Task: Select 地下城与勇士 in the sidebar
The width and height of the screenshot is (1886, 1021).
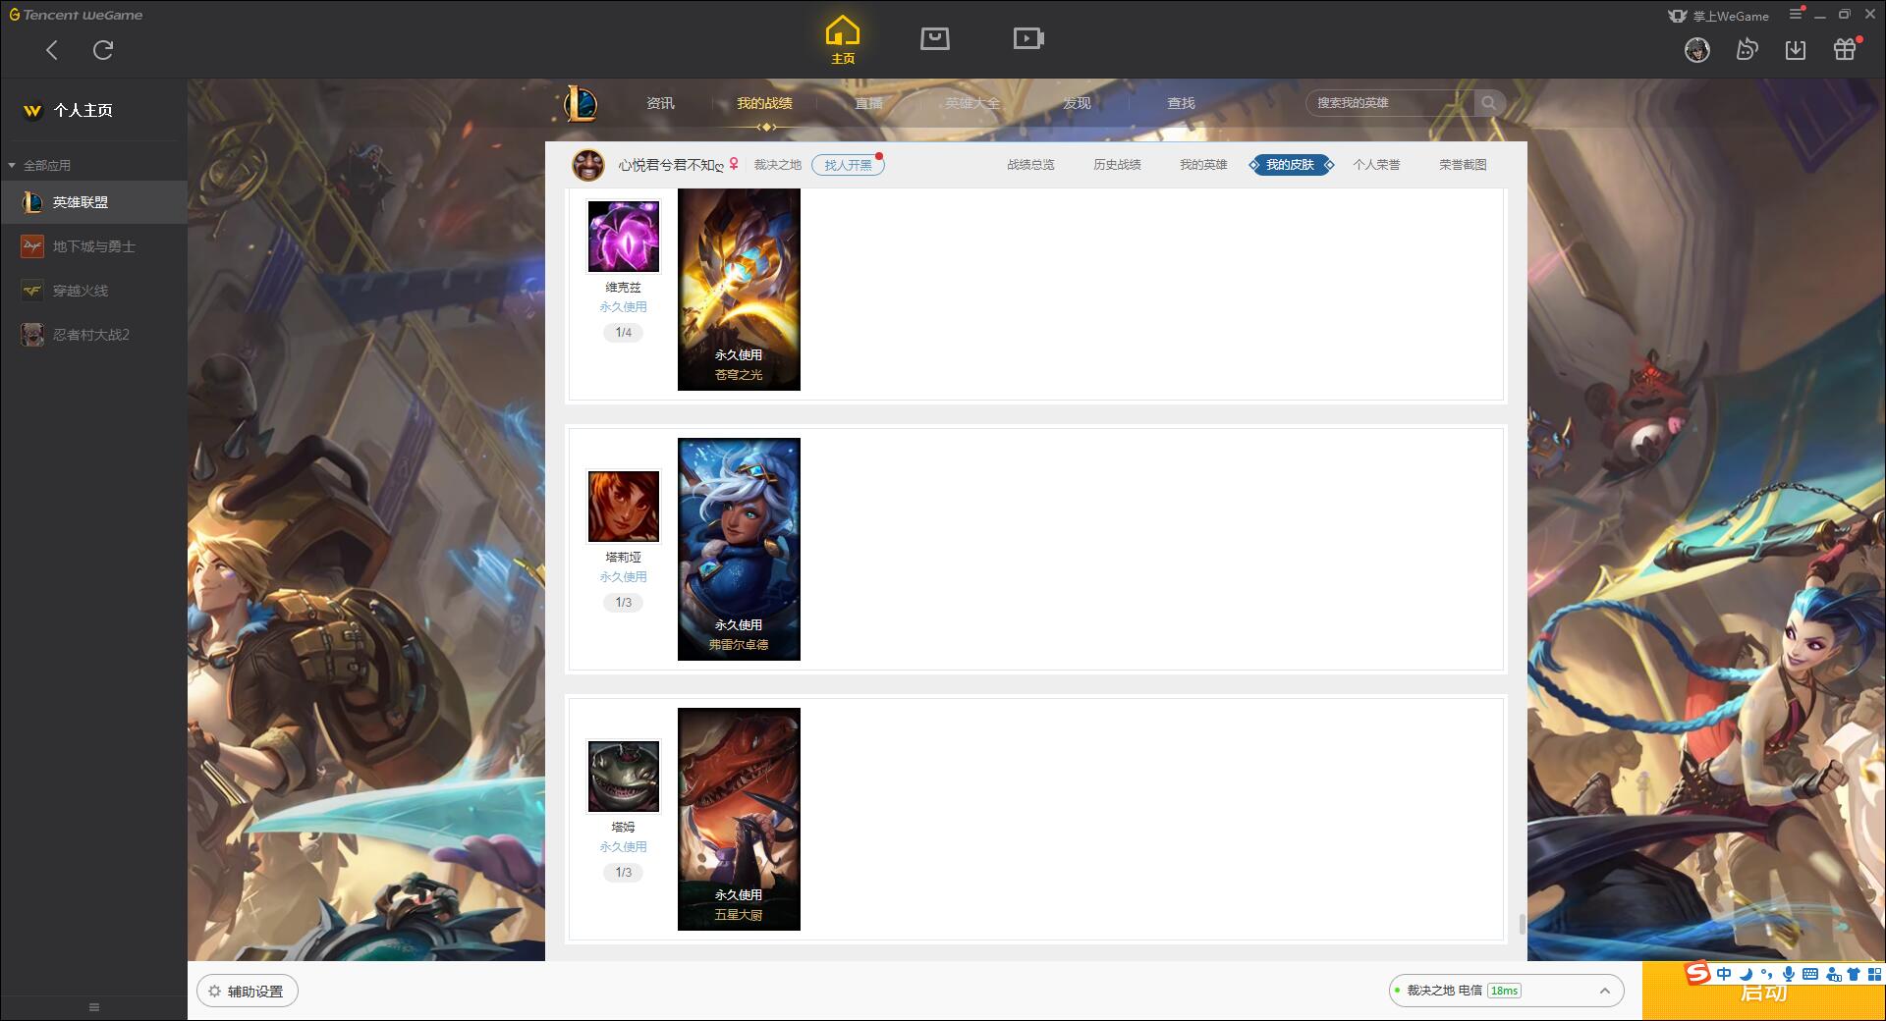Action: (x=93, y=246)
